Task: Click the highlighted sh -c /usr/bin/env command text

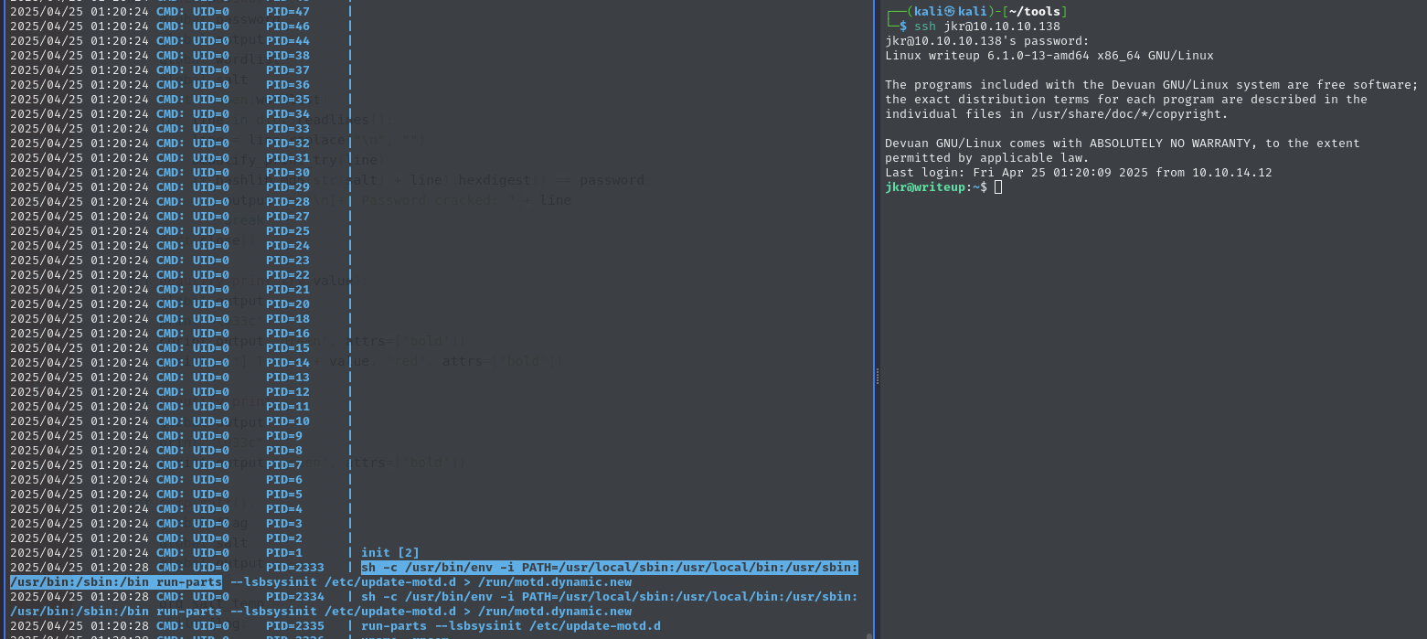Action: coord(609,568)
